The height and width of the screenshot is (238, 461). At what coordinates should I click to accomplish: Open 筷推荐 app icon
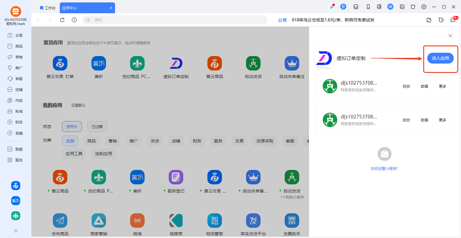[x=176, y=221]
